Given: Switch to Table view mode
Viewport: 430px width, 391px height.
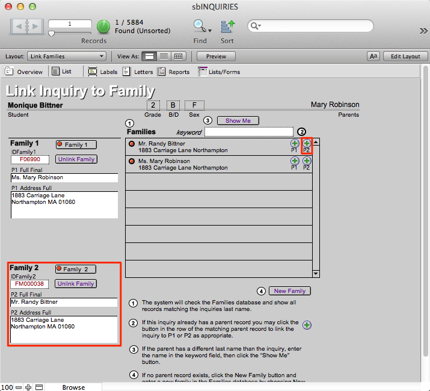Looking at the screenshot, I should tap(178, 57).
